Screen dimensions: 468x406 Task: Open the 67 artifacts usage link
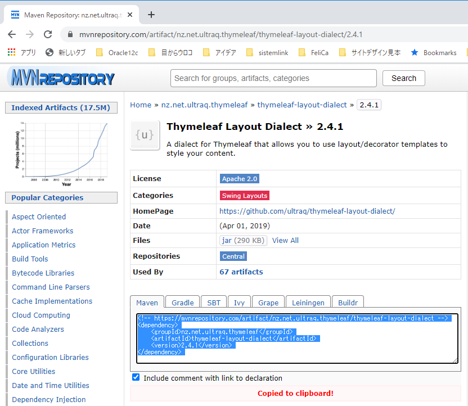click(241, 272)
